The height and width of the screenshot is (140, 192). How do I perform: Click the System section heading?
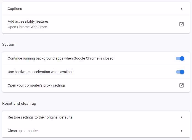(9, 45)
